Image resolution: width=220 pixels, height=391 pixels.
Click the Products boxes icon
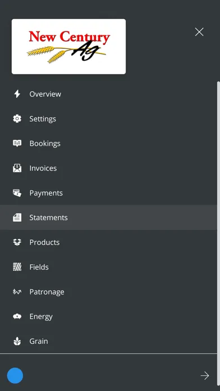17,242
